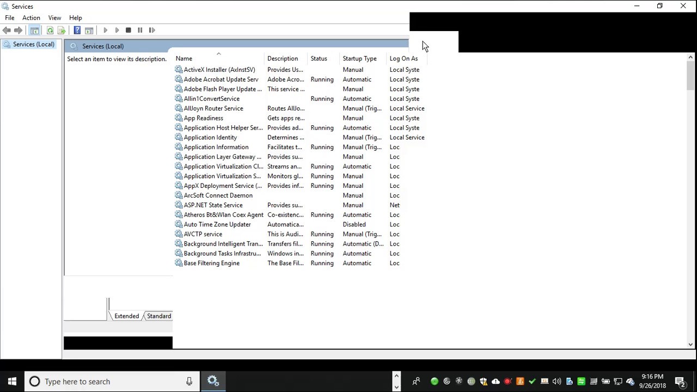Click the tray overflow down arrow

coord(396,387)
